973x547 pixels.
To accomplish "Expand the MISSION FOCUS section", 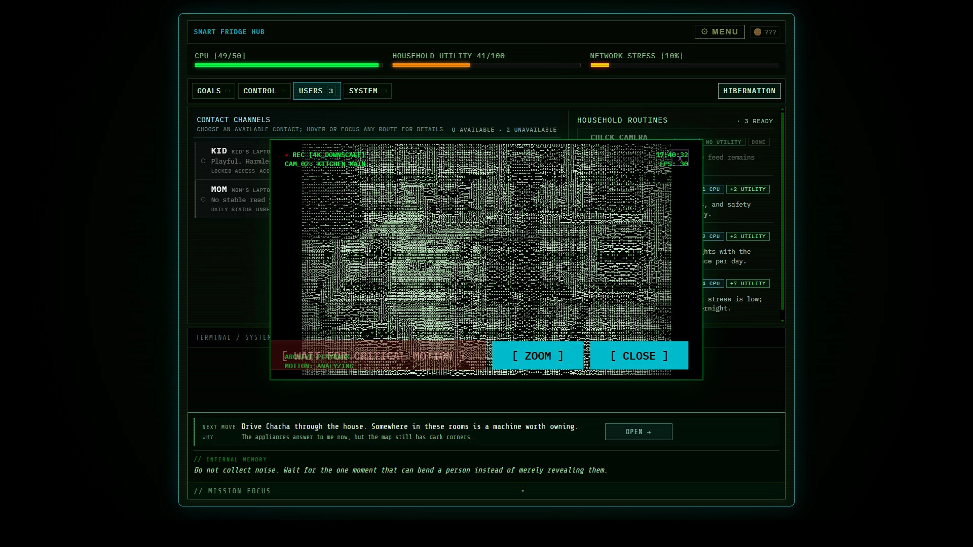I will 486,491.
